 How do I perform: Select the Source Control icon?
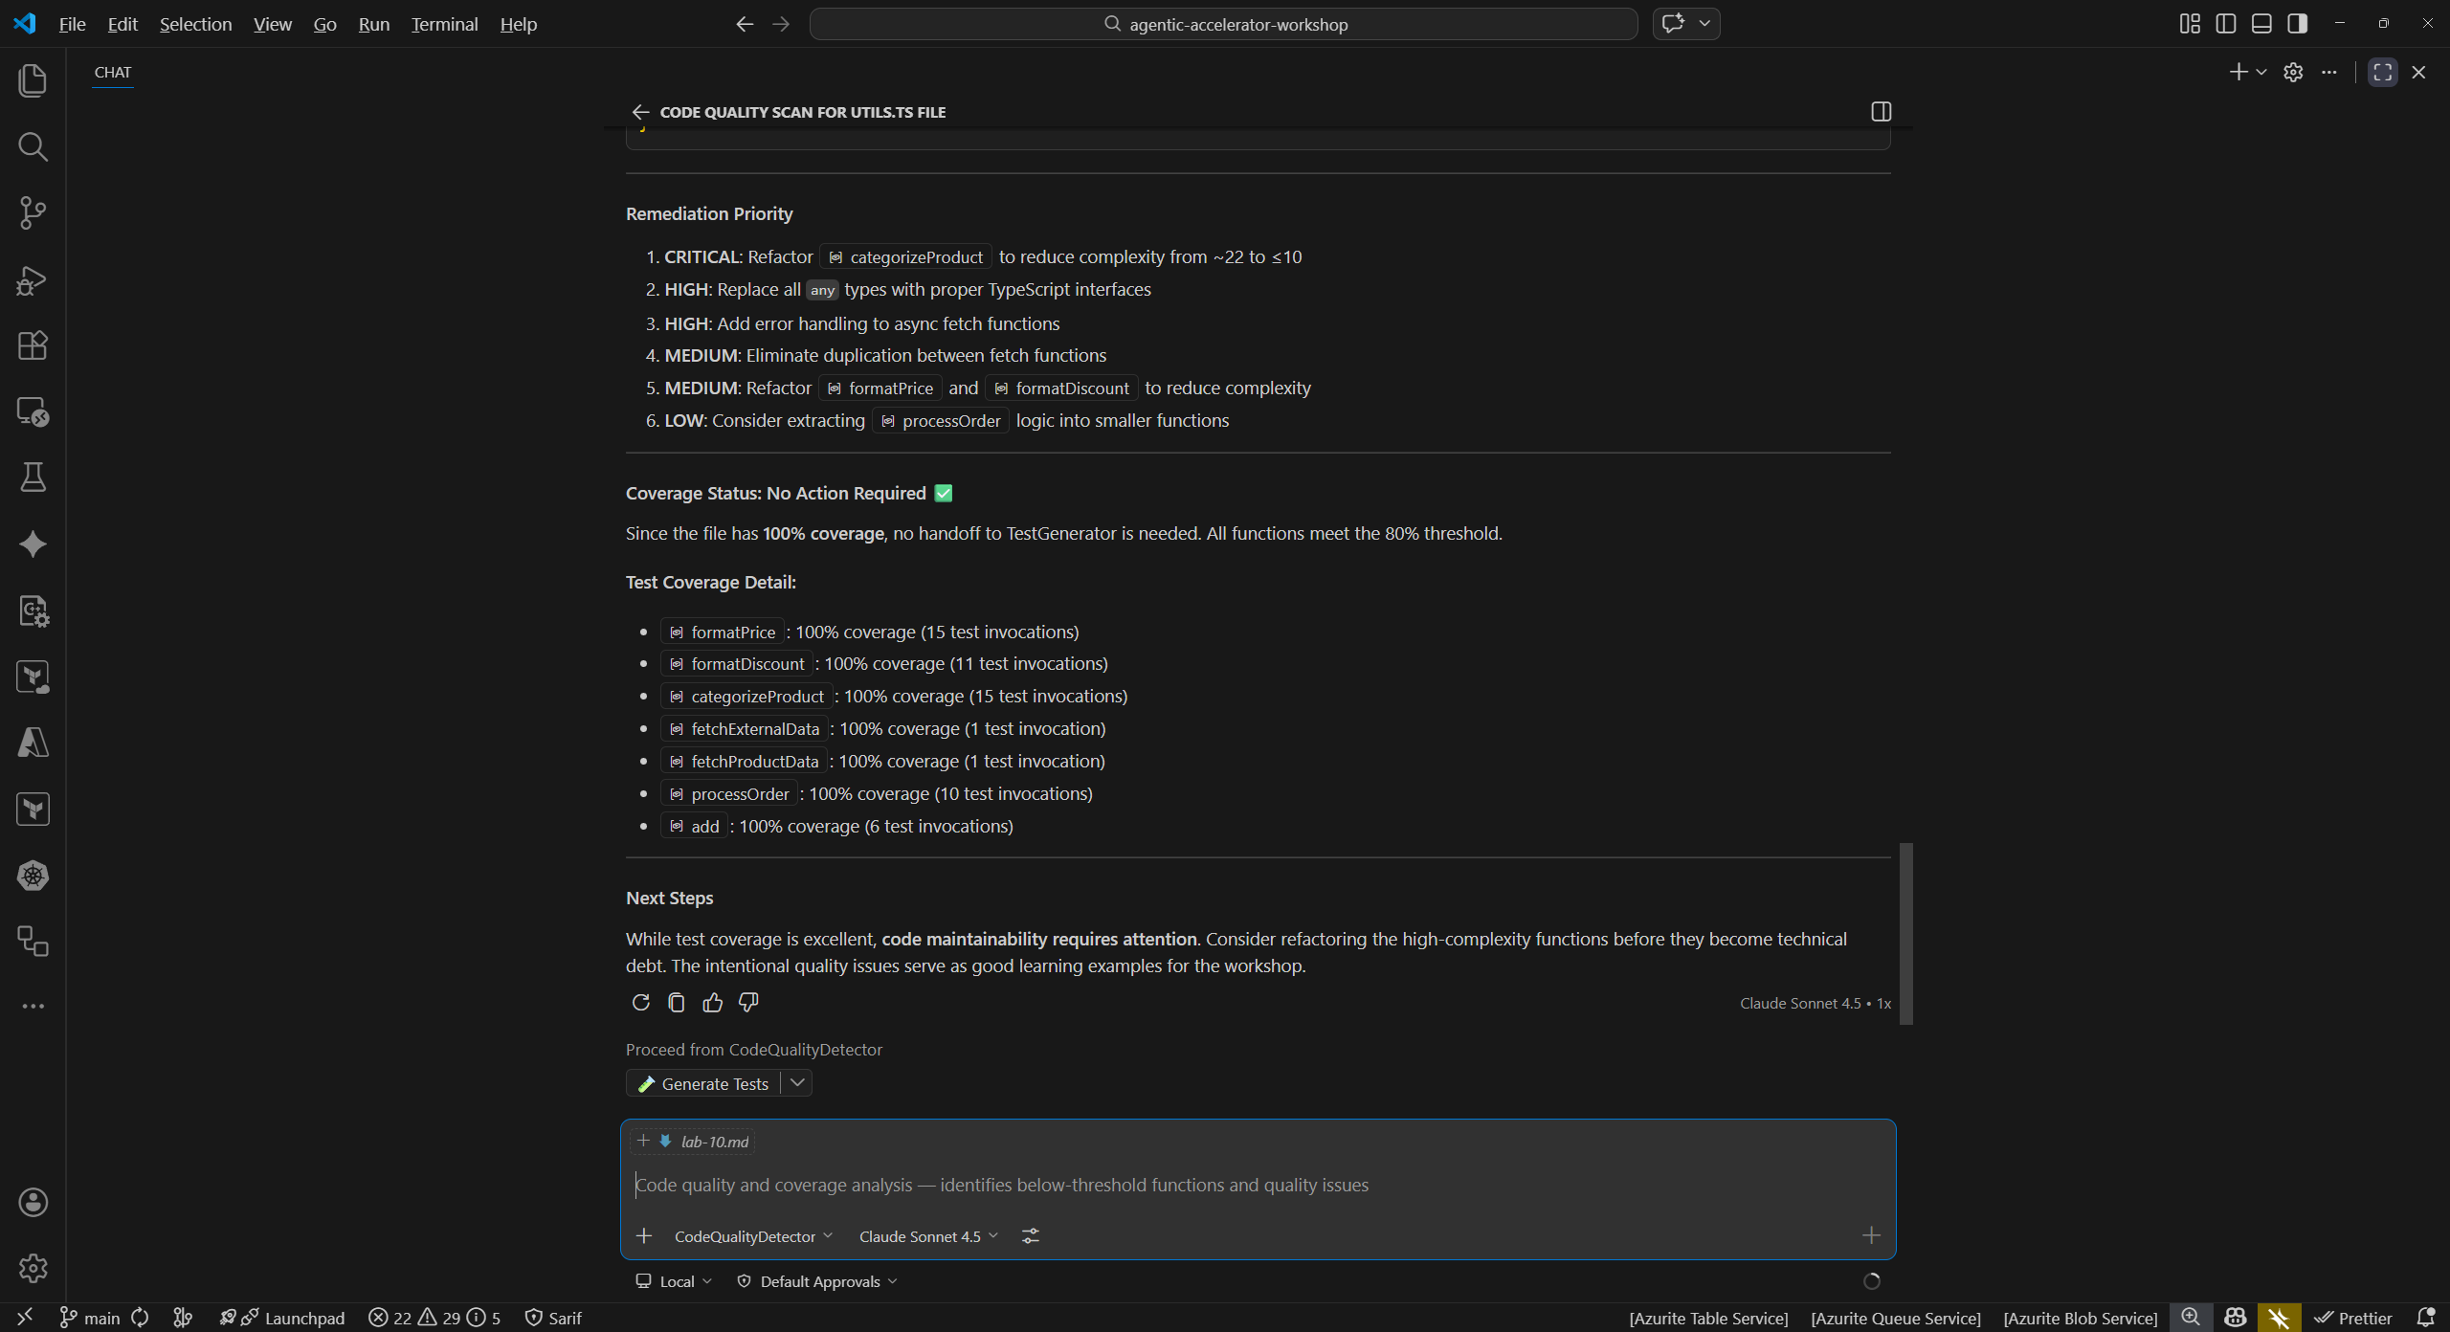[x=33, y=212]
